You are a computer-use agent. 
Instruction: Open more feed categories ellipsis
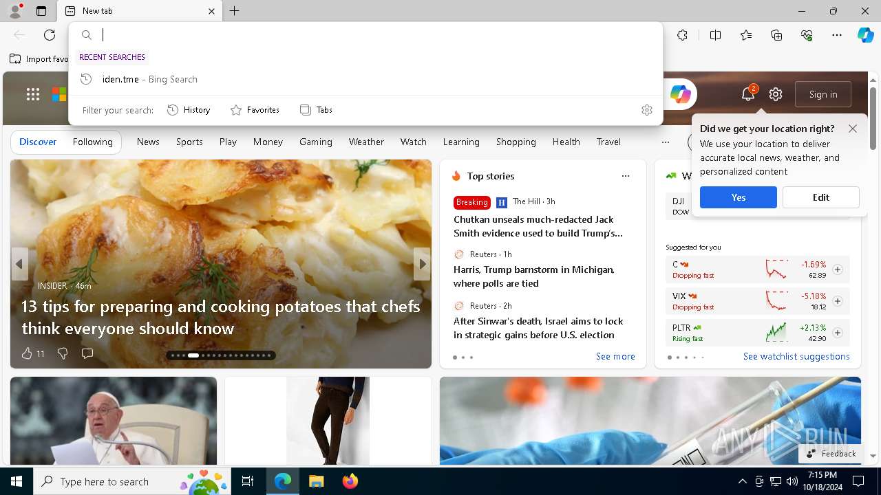click(x=665, y=142)
